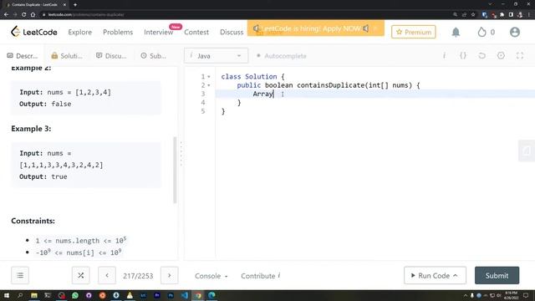Open the profile avatar menu
The height and width of the screenshot is (301, 535).
515,32
